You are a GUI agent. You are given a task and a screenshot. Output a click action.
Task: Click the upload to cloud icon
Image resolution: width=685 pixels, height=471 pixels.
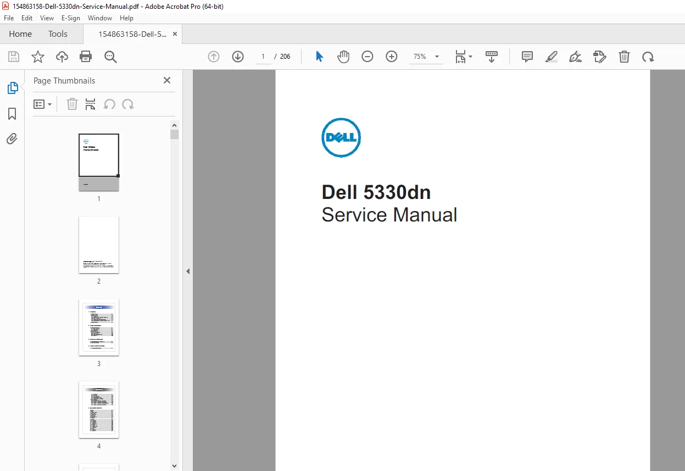point(62,57)
